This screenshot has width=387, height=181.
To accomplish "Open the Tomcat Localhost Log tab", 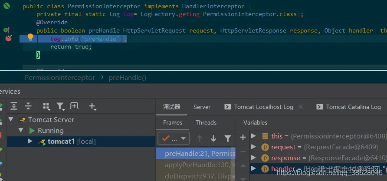I will coord(263,107).
